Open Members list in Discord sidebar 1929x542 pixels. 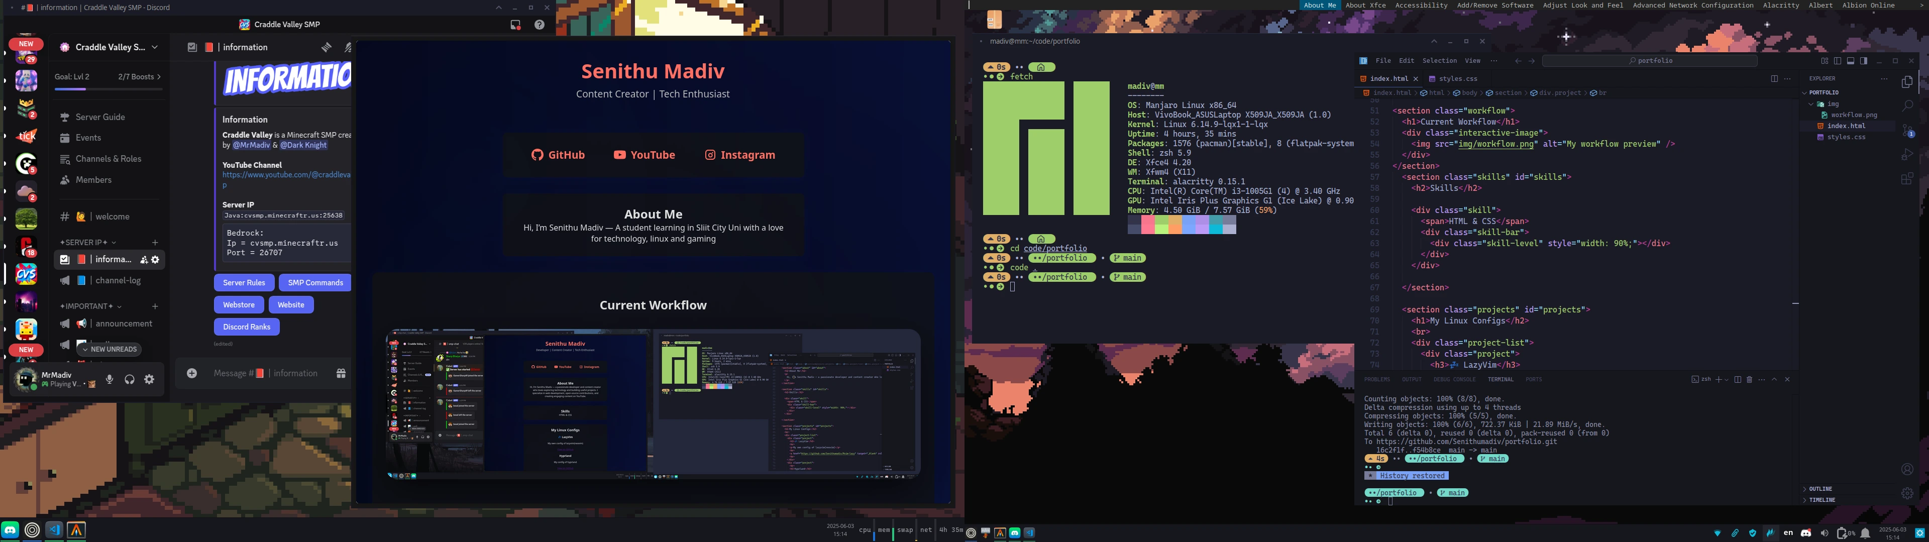110,180
